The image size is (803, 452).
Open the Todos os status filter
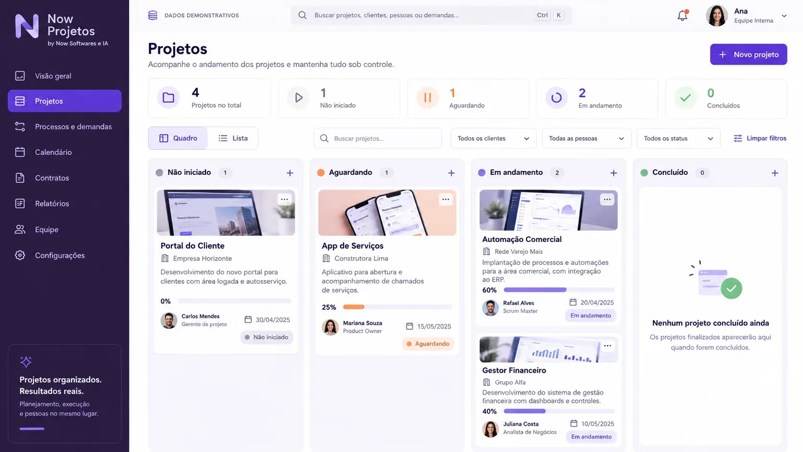pos(678,138)
